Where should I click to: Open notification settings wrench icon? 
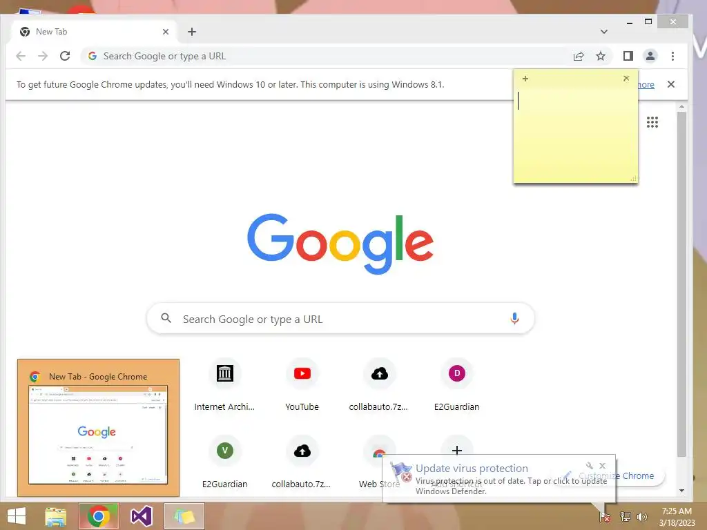point(590,466)
